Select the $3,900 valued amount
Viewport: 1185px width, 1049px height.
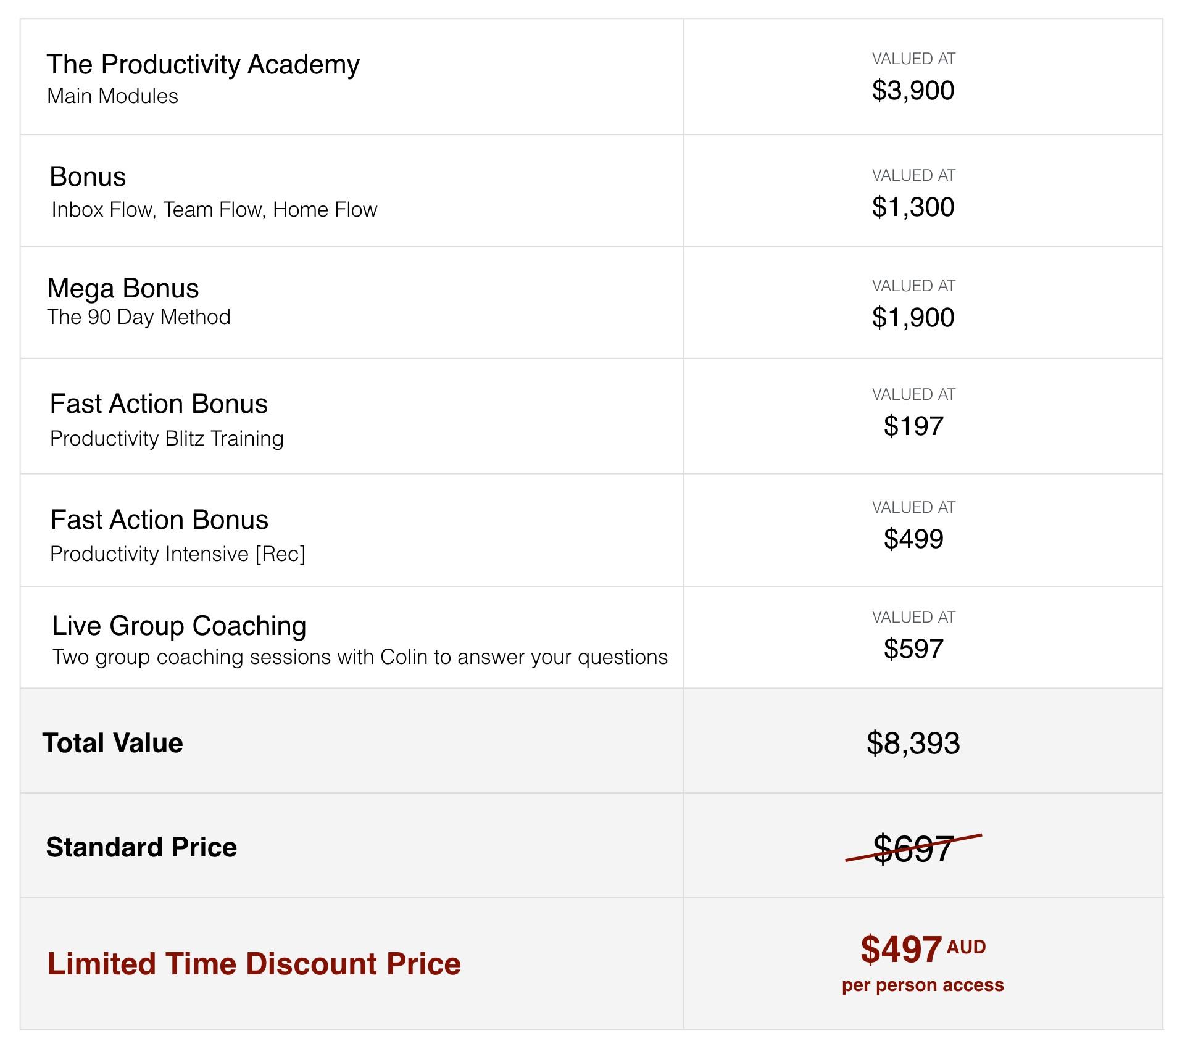click(x=913, y=91)
